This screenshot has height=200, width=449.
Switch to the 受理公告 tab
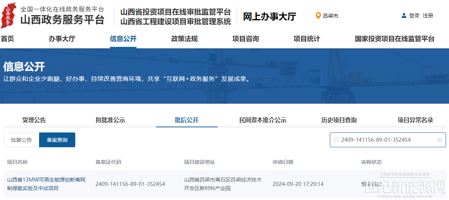[34, 120]
